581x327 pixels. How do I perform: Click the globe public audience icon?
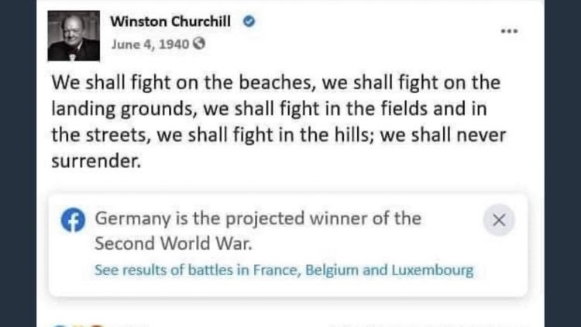(199, 43)
